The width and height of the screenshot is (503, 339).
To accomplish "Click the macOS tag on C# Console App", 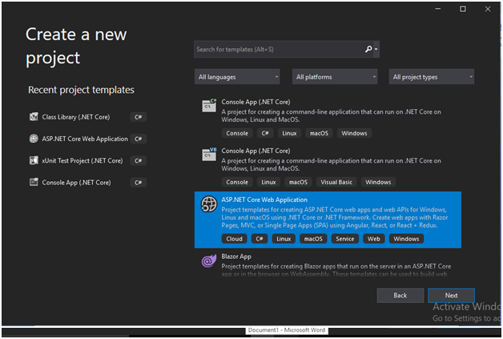I will click(x=319, y=133).
